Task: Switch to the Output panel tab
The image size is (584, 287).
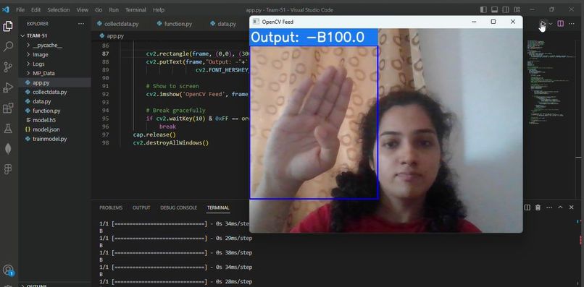Action: [x=141, y=207]
